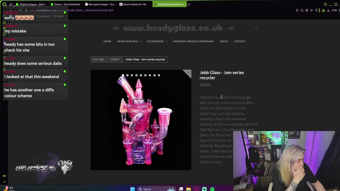
Task: Open the green profile account icon
Action: [323, 10]
